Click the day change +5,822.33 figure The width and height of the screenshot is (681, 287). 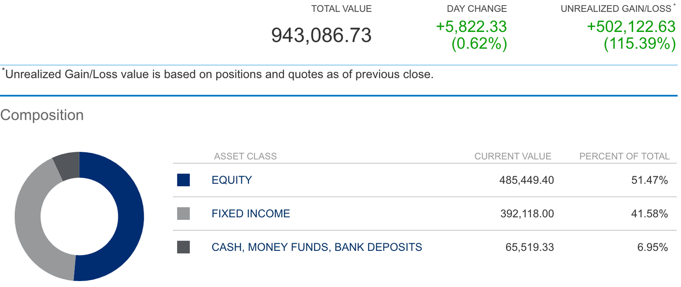[x=471, y=27]
